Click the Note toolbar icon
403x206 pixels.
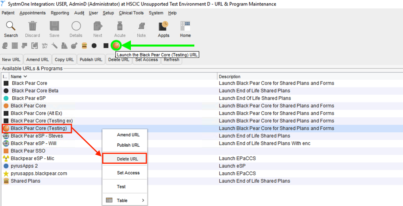pos(141,26)
